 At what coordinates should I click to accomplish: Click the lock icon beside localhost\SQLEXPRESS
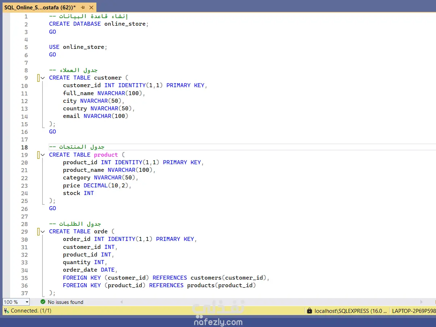click(x=309, y=311)
